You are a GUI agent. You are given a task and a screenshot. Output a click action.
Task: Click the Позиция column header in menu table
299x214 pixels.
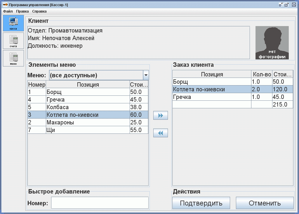[x=88, y=85]
